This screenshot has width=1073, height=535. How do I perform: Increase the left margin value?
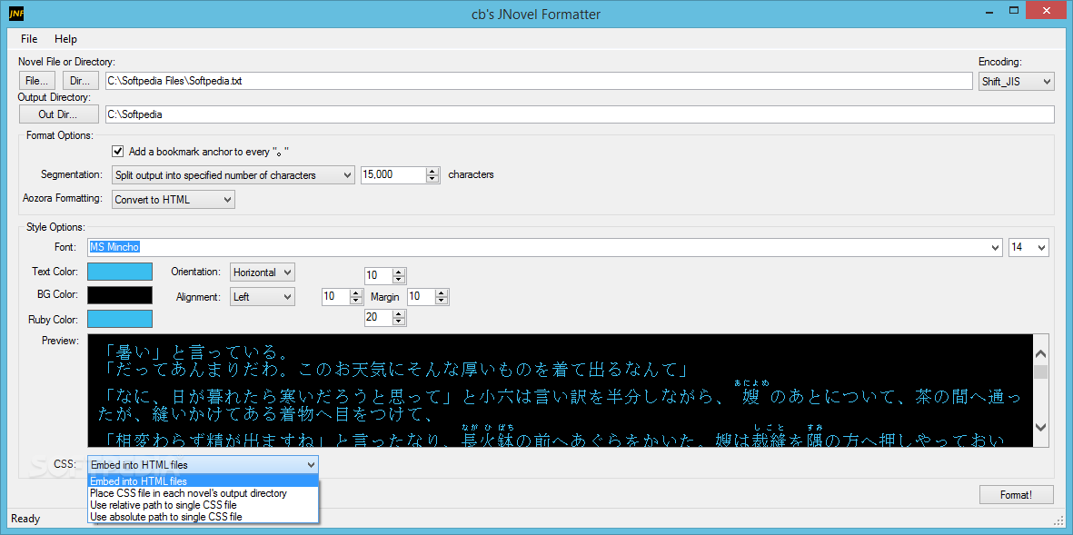click(x=356, y=292)
